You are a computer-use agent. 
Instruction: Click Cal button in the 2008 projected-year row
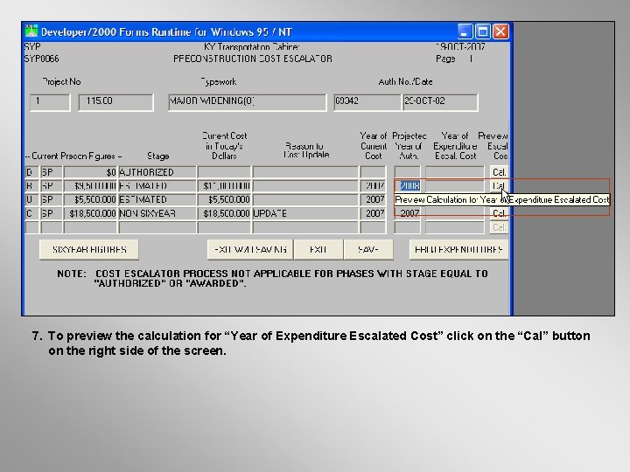tap(499, 186)
